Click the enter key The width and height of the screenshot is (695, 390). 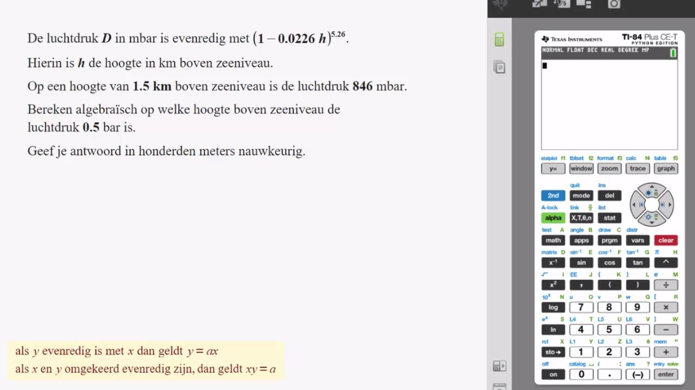click(666, 375)
